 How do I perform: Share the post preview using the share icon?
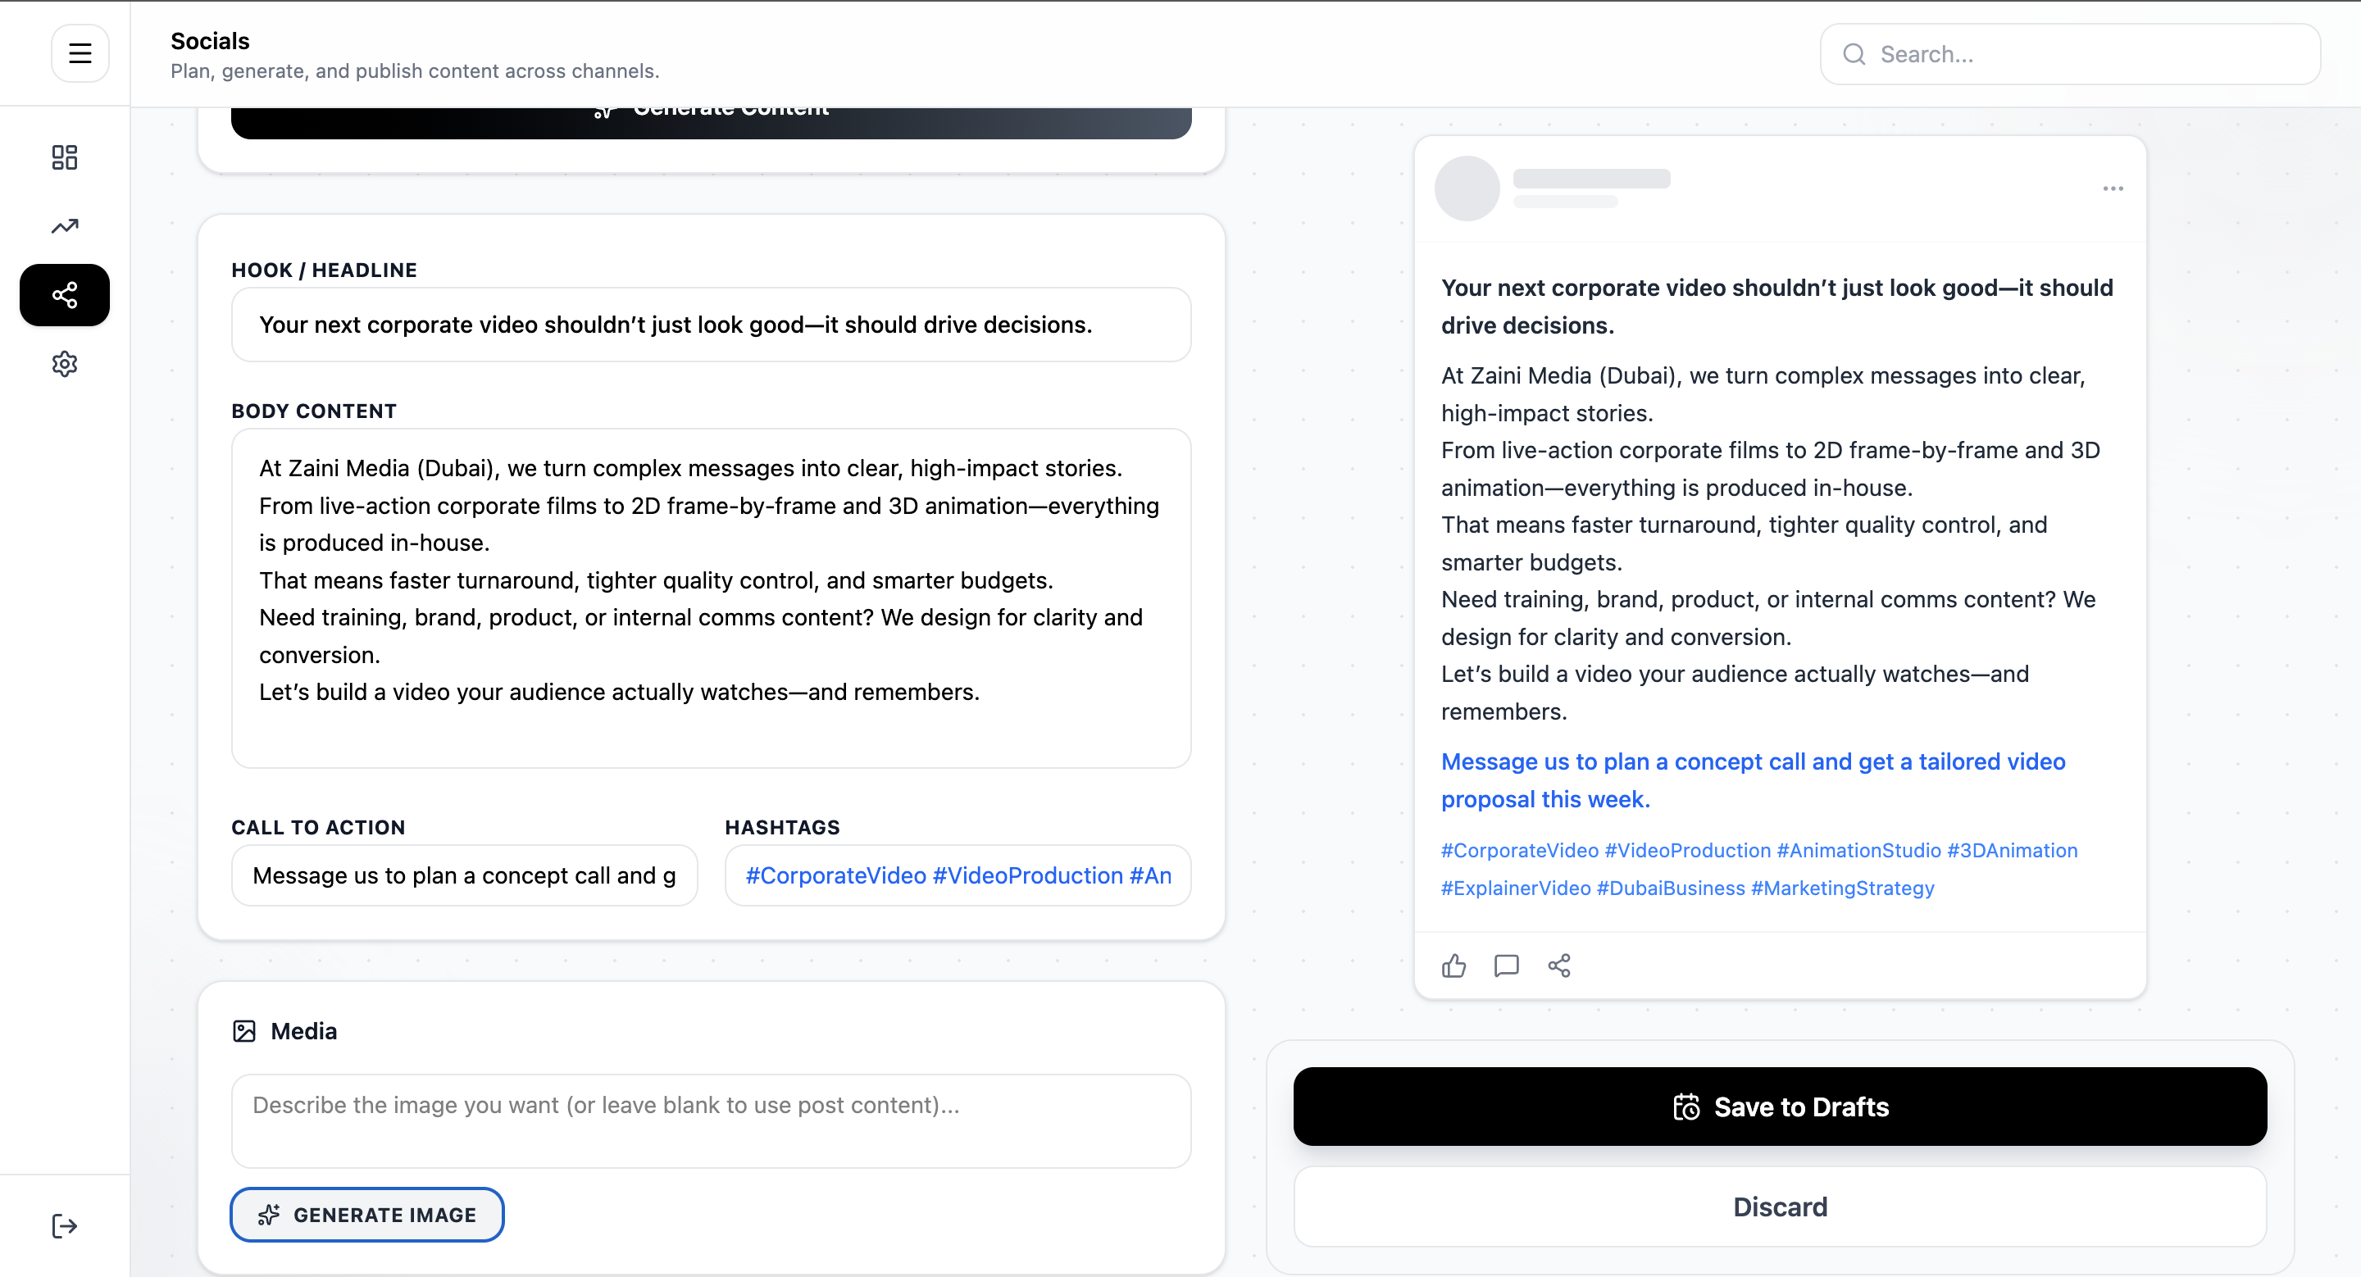[x=1559, y=966]
